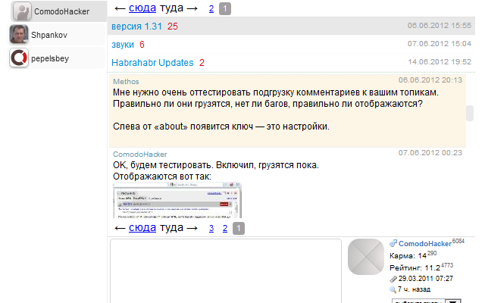Click '7 ч. назад' last-seen text
The height and width of the screenshot is (303, 485).
[x=414, y=289]
